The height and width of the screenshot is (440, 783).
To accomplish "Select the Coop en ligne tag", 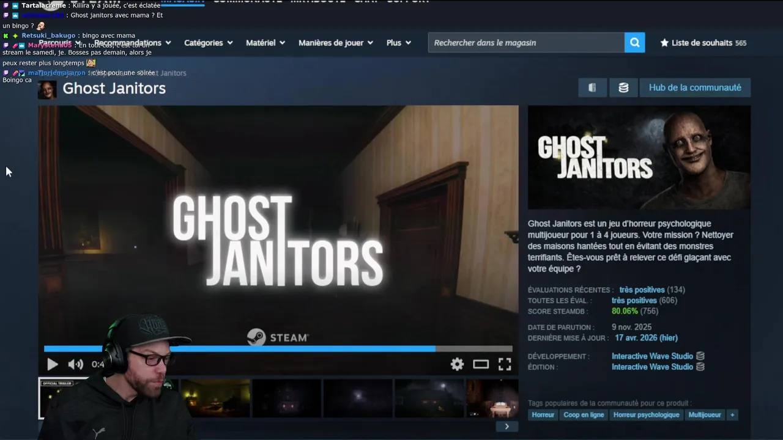I will 584,415.
